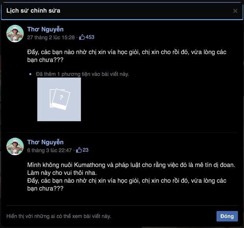Click the 'Hiển thị với những ai' footer text
The height and width of the screenshot is (228, 244).
[59, 216]
